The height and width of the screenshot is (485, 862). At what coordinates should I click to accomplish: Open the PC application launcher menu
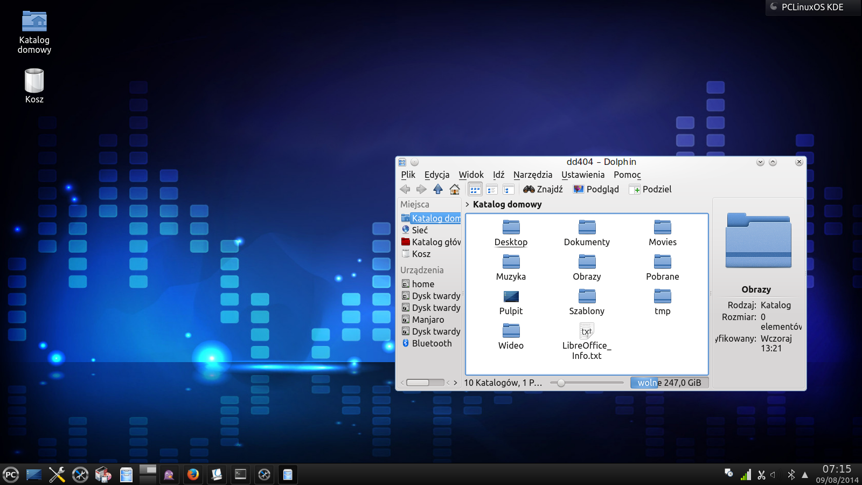[x=11, y=474]
